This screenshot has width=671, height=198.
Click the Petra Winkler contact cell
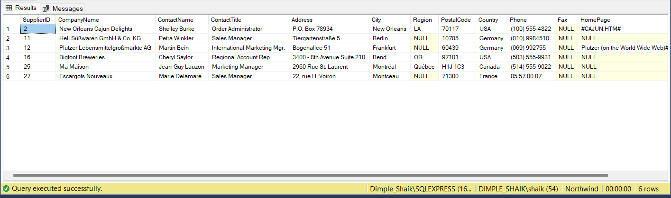tap(176, 38)
